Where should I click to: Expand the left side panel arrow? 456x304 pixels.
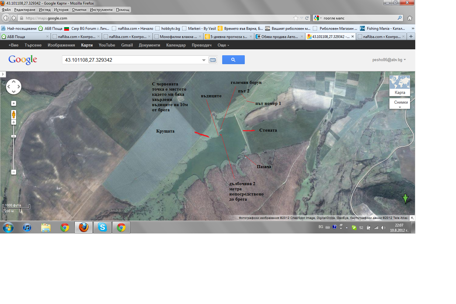click(3, 74)
